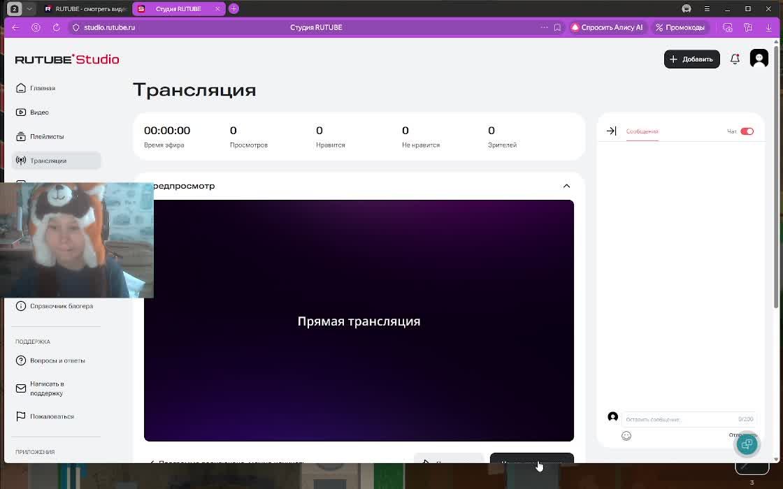783x489 pixels.
Task: Toggle the Чат switch off
Action: pos(747,131)
